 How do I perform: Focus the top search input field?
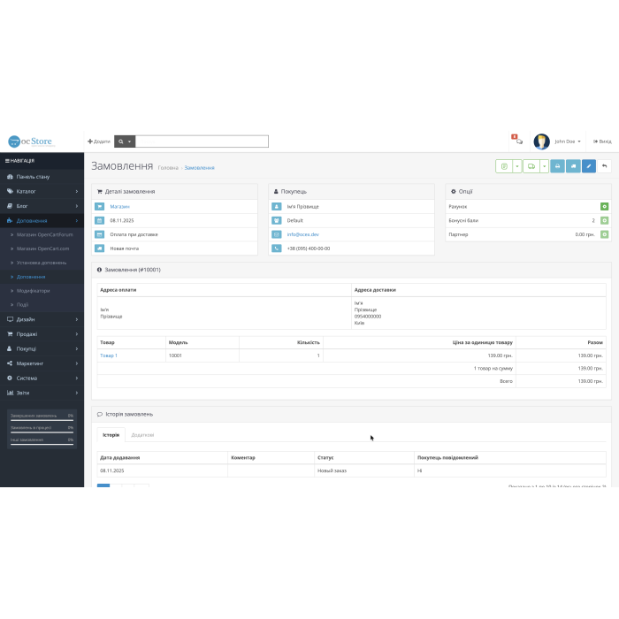(x=202, y=141)
